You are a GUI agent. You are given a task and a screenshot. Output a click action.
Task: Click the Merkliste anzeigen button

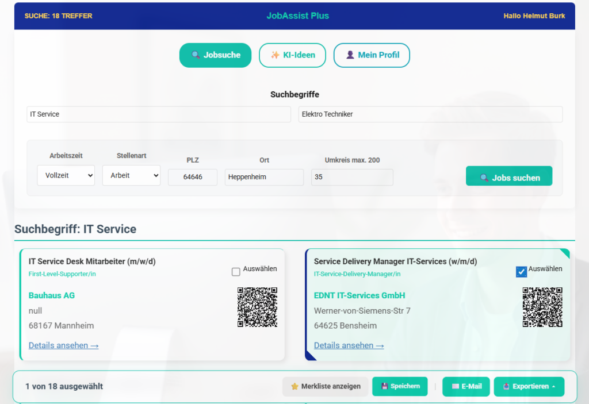pyautogui.click(x=326, y=386)
